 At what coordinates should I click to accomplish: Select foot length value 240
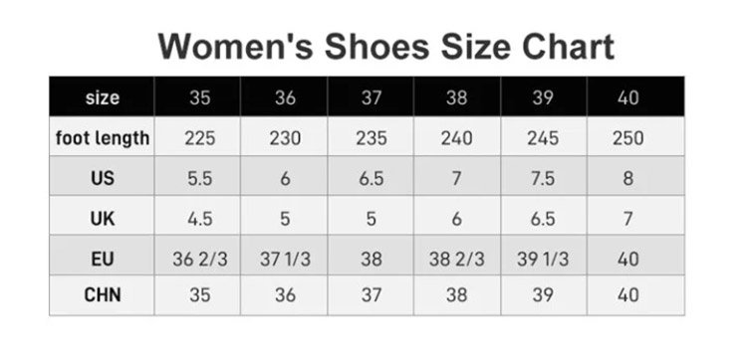457,137
